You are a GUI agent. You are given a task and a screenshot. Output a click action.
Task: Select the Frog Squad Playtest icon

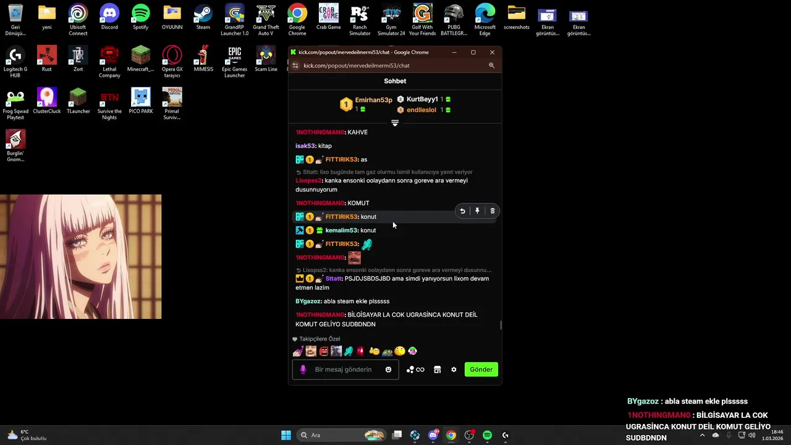(x=15, y=104)
